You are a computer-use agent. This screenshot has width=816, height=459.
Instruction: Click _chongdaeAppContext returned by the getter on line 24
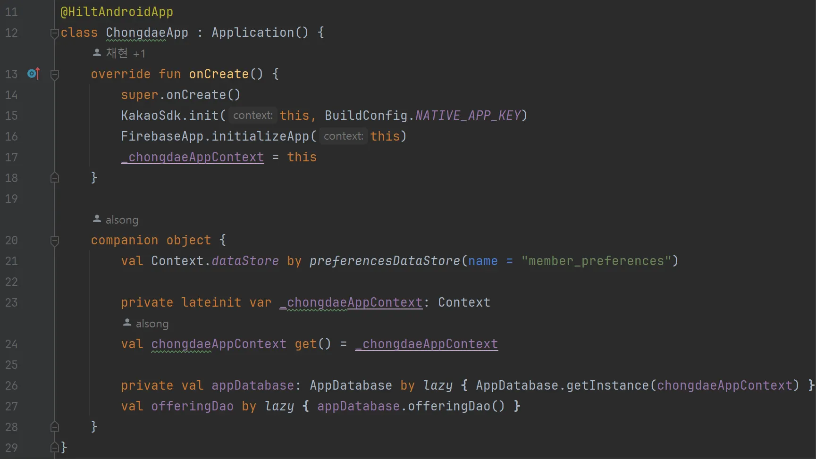[x=427, y=344]
